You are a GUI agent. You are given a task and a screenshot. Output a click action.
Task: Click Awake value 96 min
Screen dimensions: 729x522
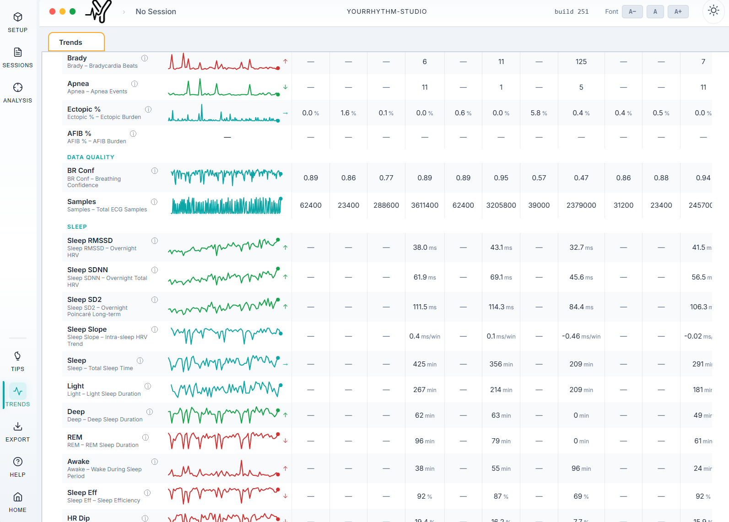click(581, 468)
